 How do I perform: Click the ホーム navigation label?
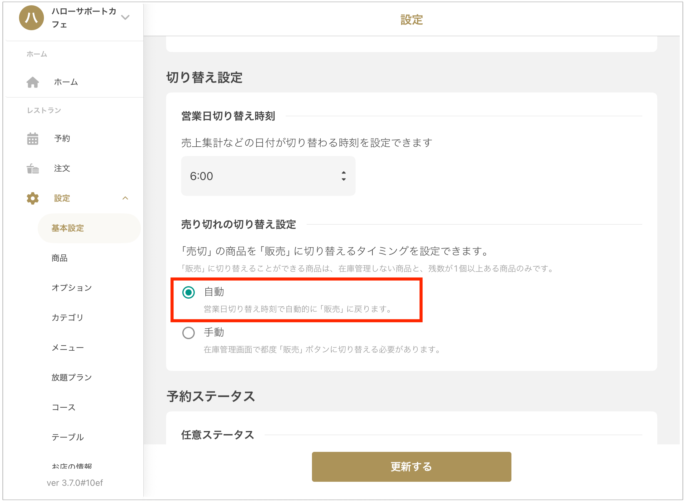(66, 82)
